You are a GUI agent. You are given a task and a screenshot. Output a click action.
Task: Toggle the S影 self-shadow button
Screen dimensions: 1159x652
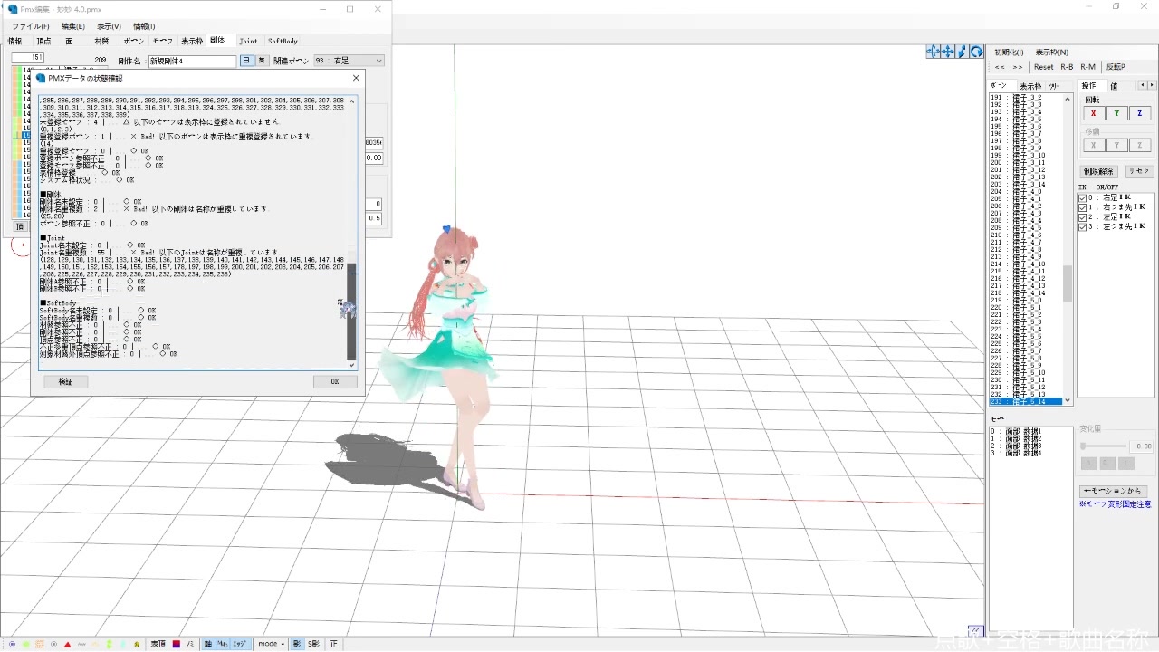coord(313,644)
